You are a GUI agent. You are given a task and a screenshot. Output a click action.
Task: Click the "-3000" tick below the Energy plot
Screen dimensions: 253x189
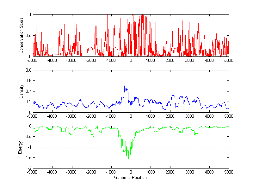point(72,173)
